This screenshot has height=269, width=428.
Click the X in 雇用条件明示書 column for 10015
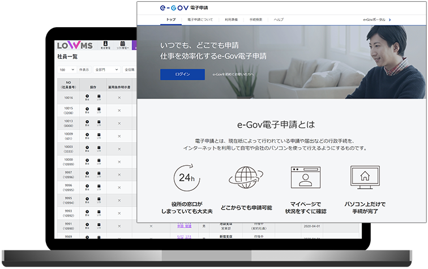tap(119, 110)
